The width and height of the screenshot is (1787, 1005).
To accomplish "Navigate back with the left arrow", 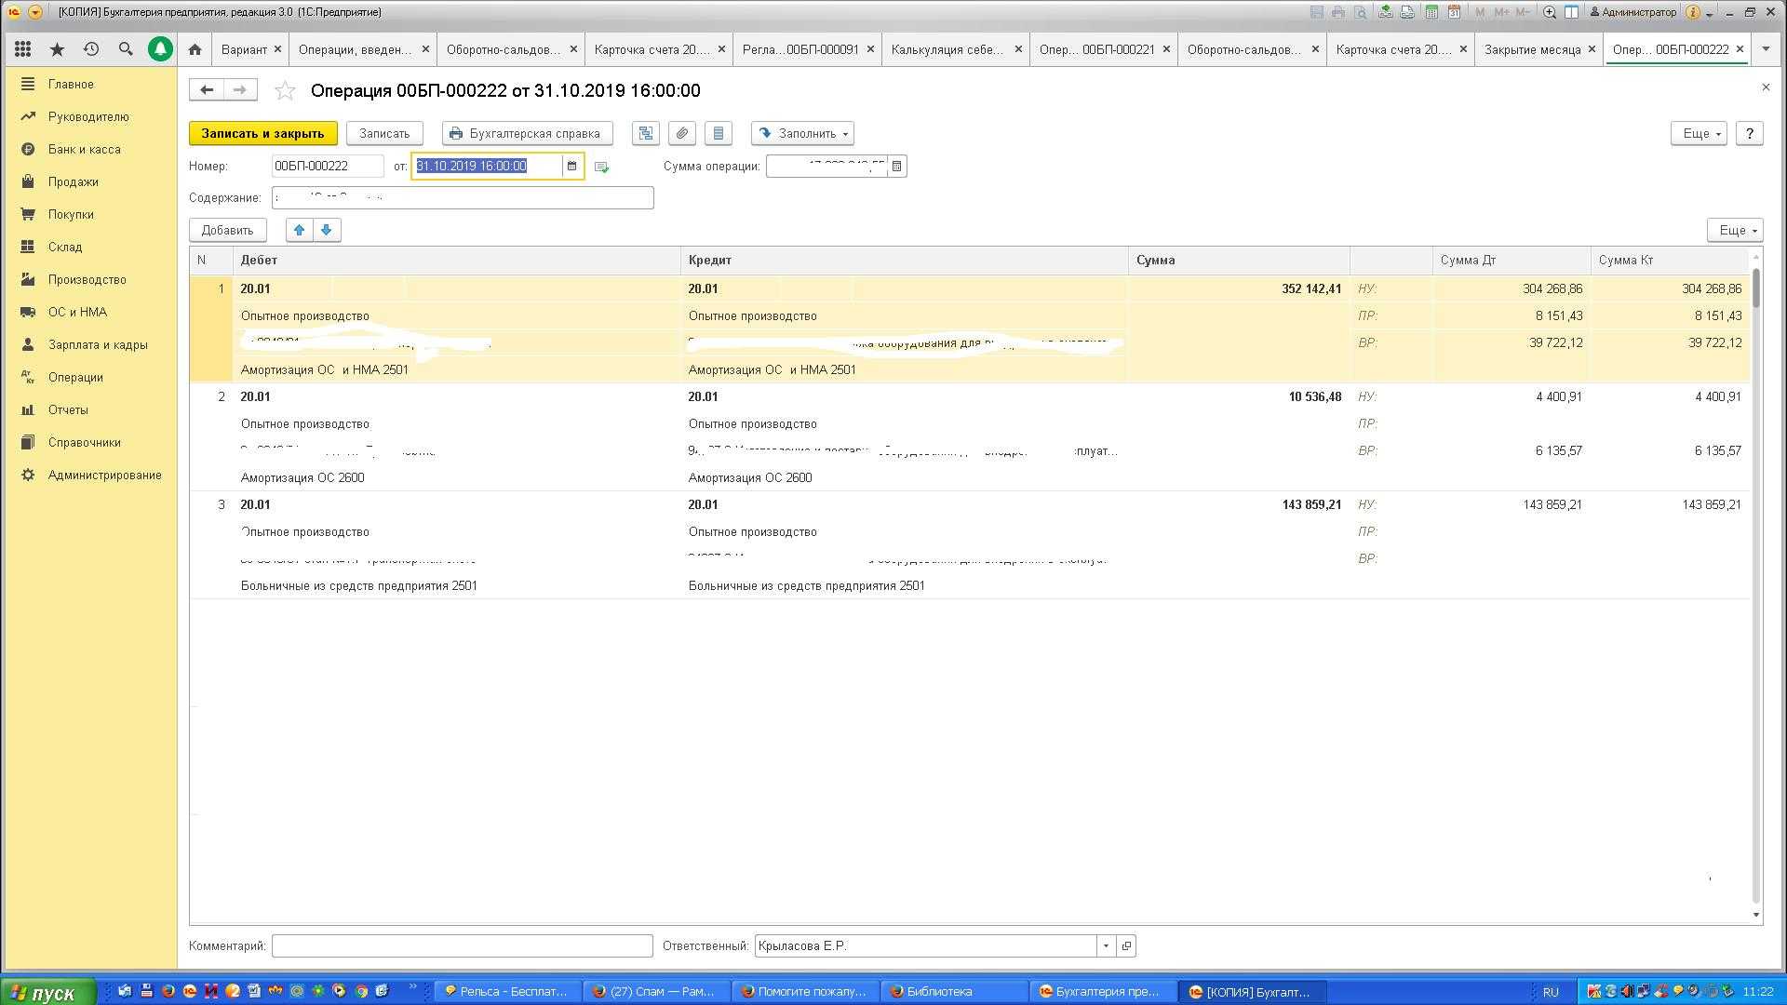I will tap(207, 89).
